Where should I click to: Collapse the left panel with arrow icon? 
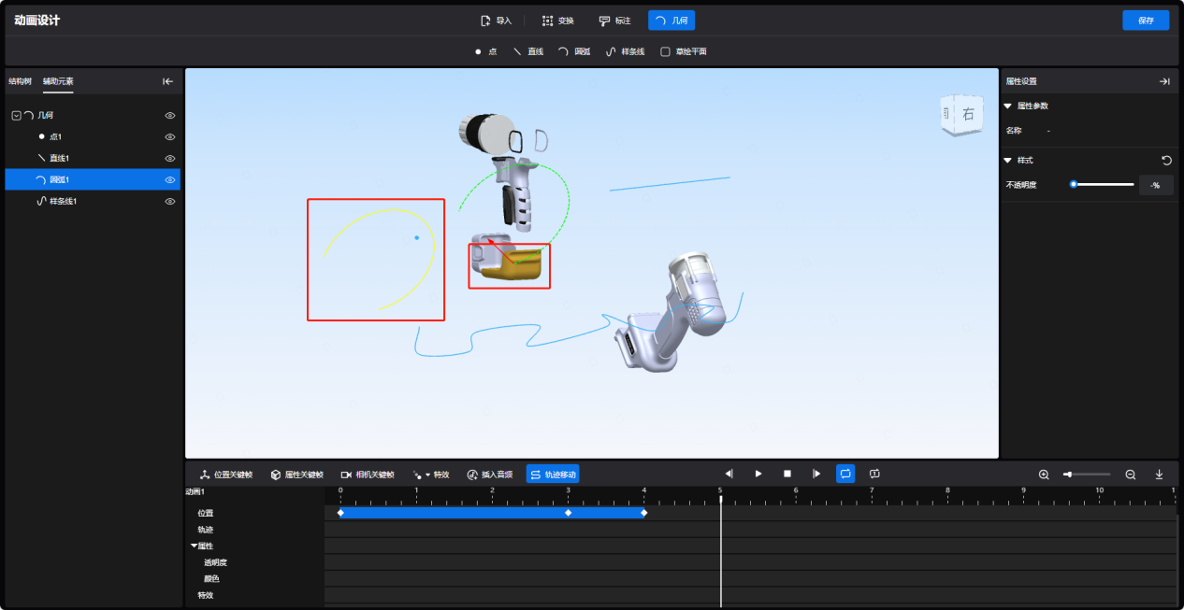pos(168,81)
